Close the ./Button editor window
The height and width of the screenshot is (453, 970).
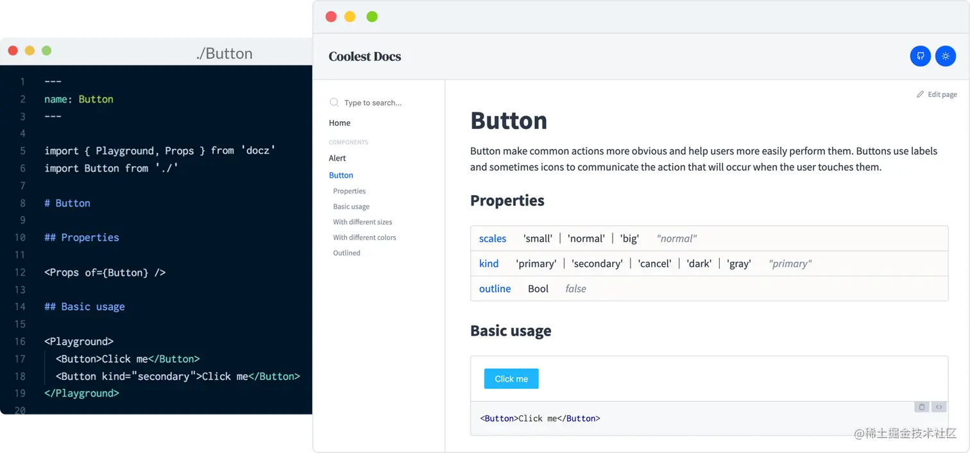pos(13,51)
